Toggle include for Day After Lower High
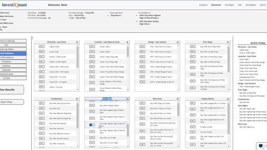 pos(91,137)
